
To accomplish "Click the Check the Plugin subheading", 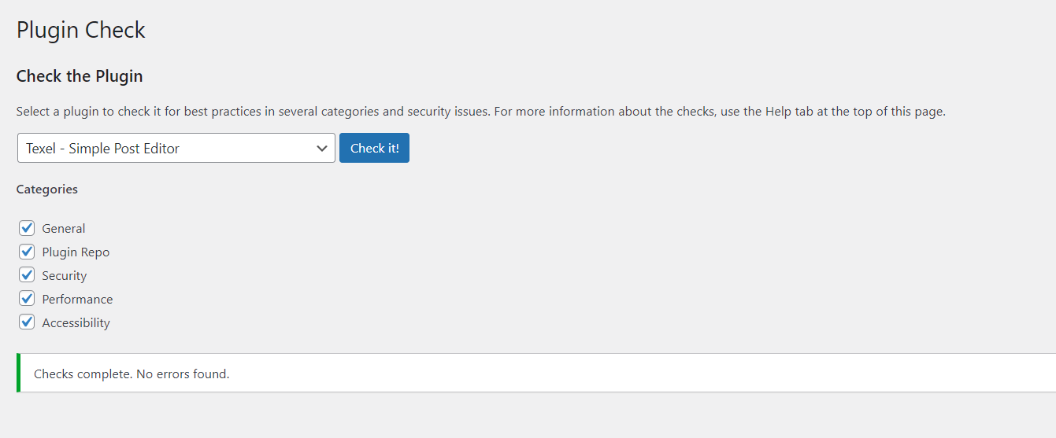I will (x=80, y=76).
